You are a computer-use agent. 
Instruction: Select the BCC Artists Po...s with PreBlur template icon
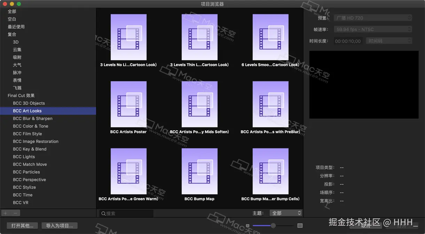pyautogui.click(x=270, y=104)
